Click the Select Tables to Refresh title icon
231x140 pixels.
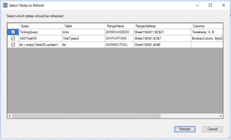click(5, 5)
